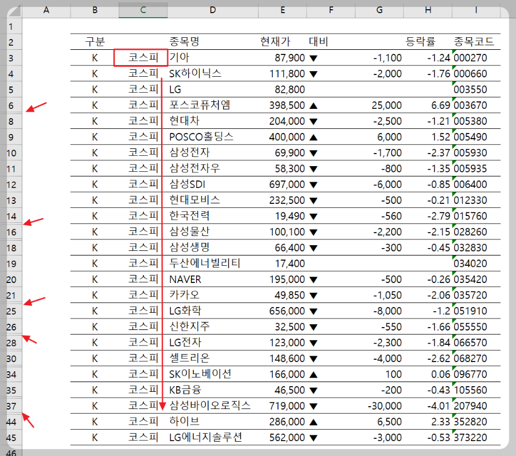Select the SK하이닉스 cell
This screenshot has width=516, height=456.
213,74
